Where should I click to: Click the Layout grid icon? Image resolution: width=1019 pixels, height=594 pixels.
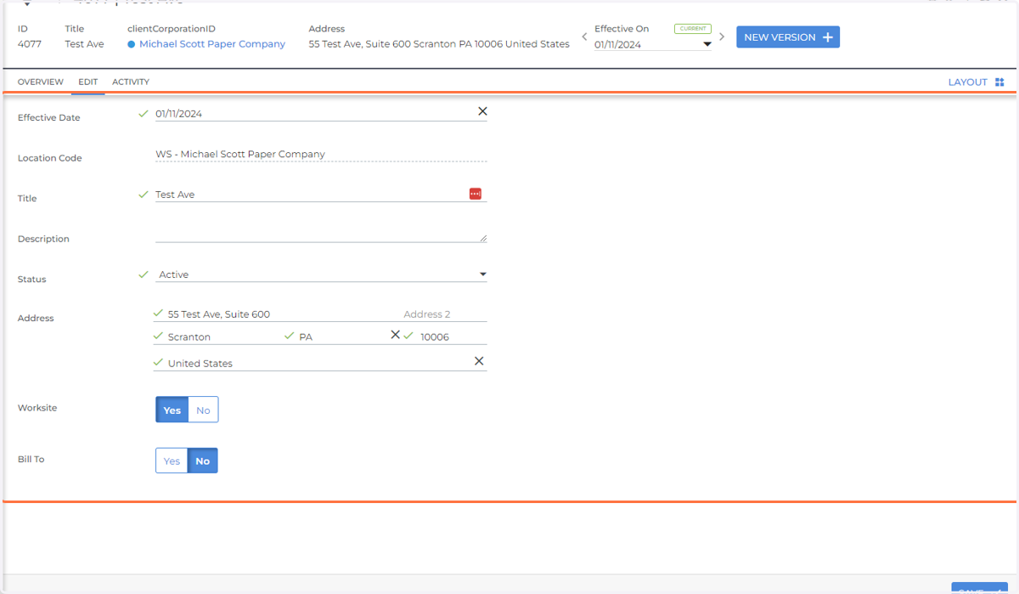coord(999,82)
